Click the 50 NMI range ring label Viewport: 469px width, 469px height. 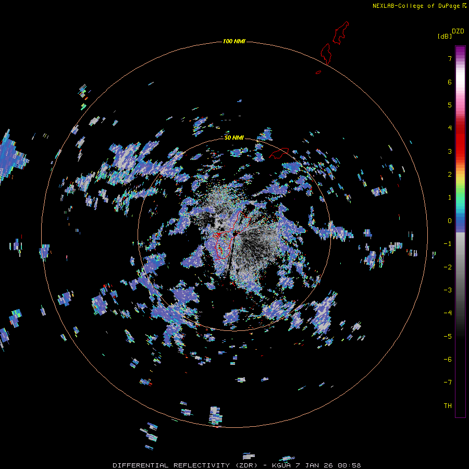[x=234, y=138]
